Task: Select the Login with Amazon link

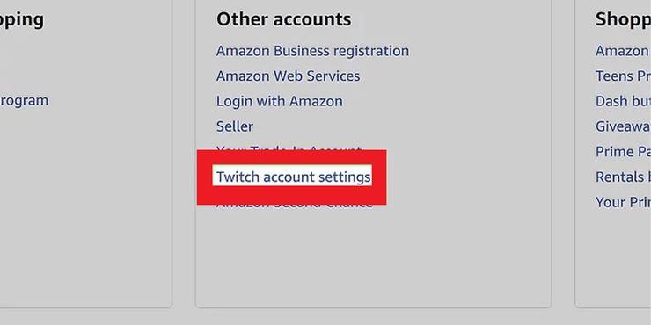Action: pos(280,102)
